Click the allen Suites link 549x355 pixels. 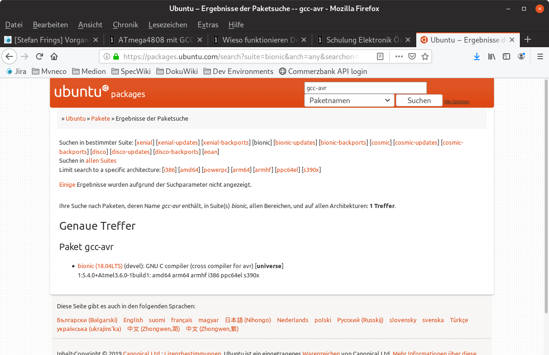(101, 161)
